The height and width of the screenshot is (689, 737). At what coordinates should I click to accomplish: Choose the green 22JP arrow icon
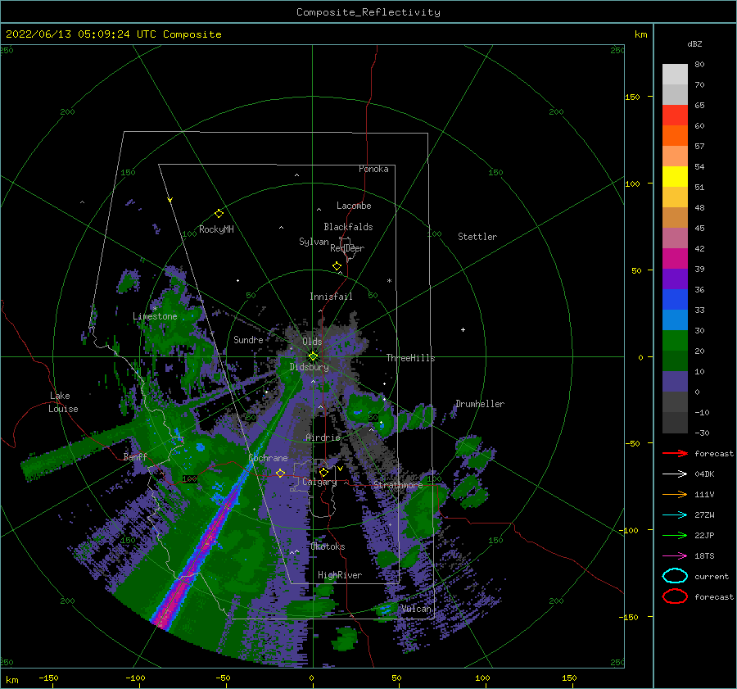(675, 535)
